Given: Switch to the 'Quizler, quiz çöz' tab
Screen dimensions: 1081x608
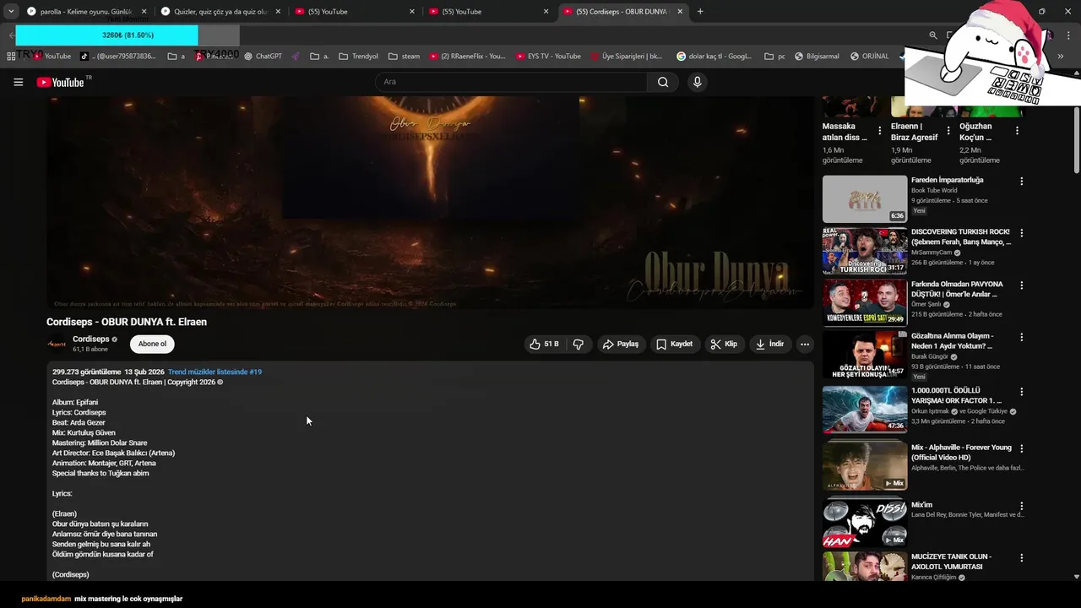Looking at the screenshot, I should tap(220, 12).
